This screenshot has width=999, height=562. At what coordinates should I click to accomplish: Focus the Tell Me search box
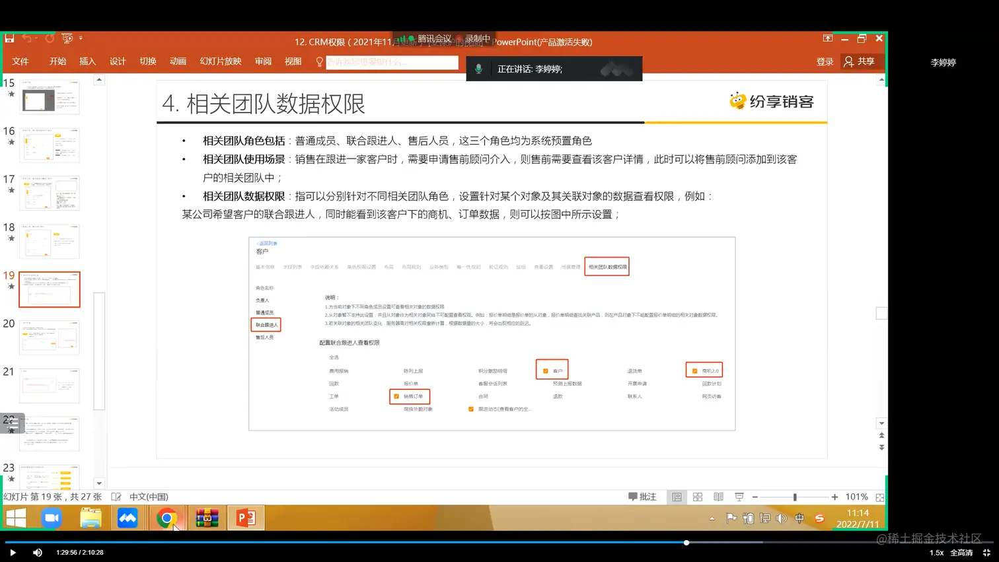pyautogui.click(x=392, y=62)
